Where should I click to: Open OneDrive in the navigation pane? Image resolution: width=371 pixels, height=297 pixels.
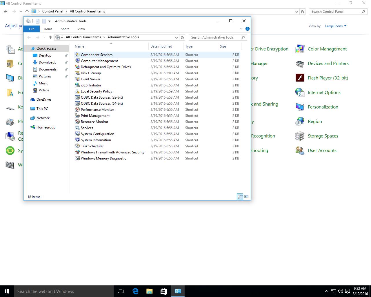click(43, 99)
